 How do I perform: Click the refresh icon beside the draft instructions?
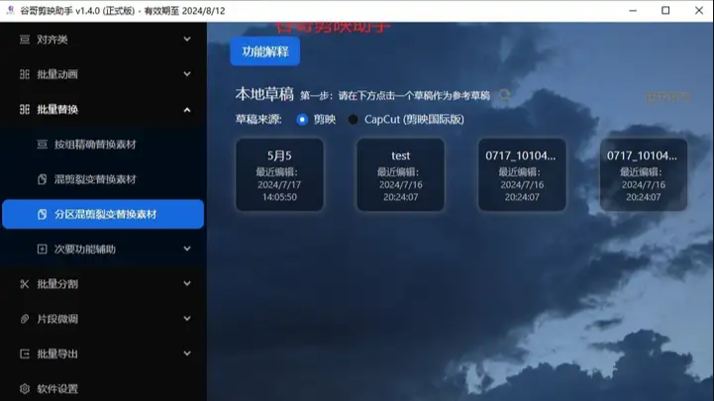[x=505, y=95]
